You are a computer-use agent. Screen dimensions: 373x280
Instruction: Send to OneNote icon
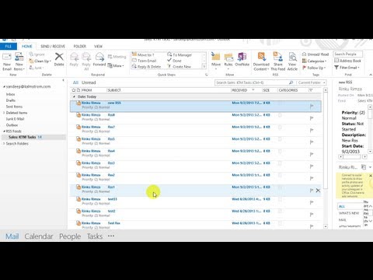pos(242,57)
